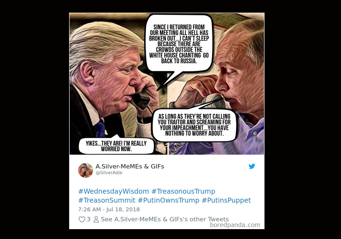Select the #PutinsPuppet hashtag link
Image resolution: width=341 pixels, height=239 pixels.
pyautogui.click(x=226, y=200)
